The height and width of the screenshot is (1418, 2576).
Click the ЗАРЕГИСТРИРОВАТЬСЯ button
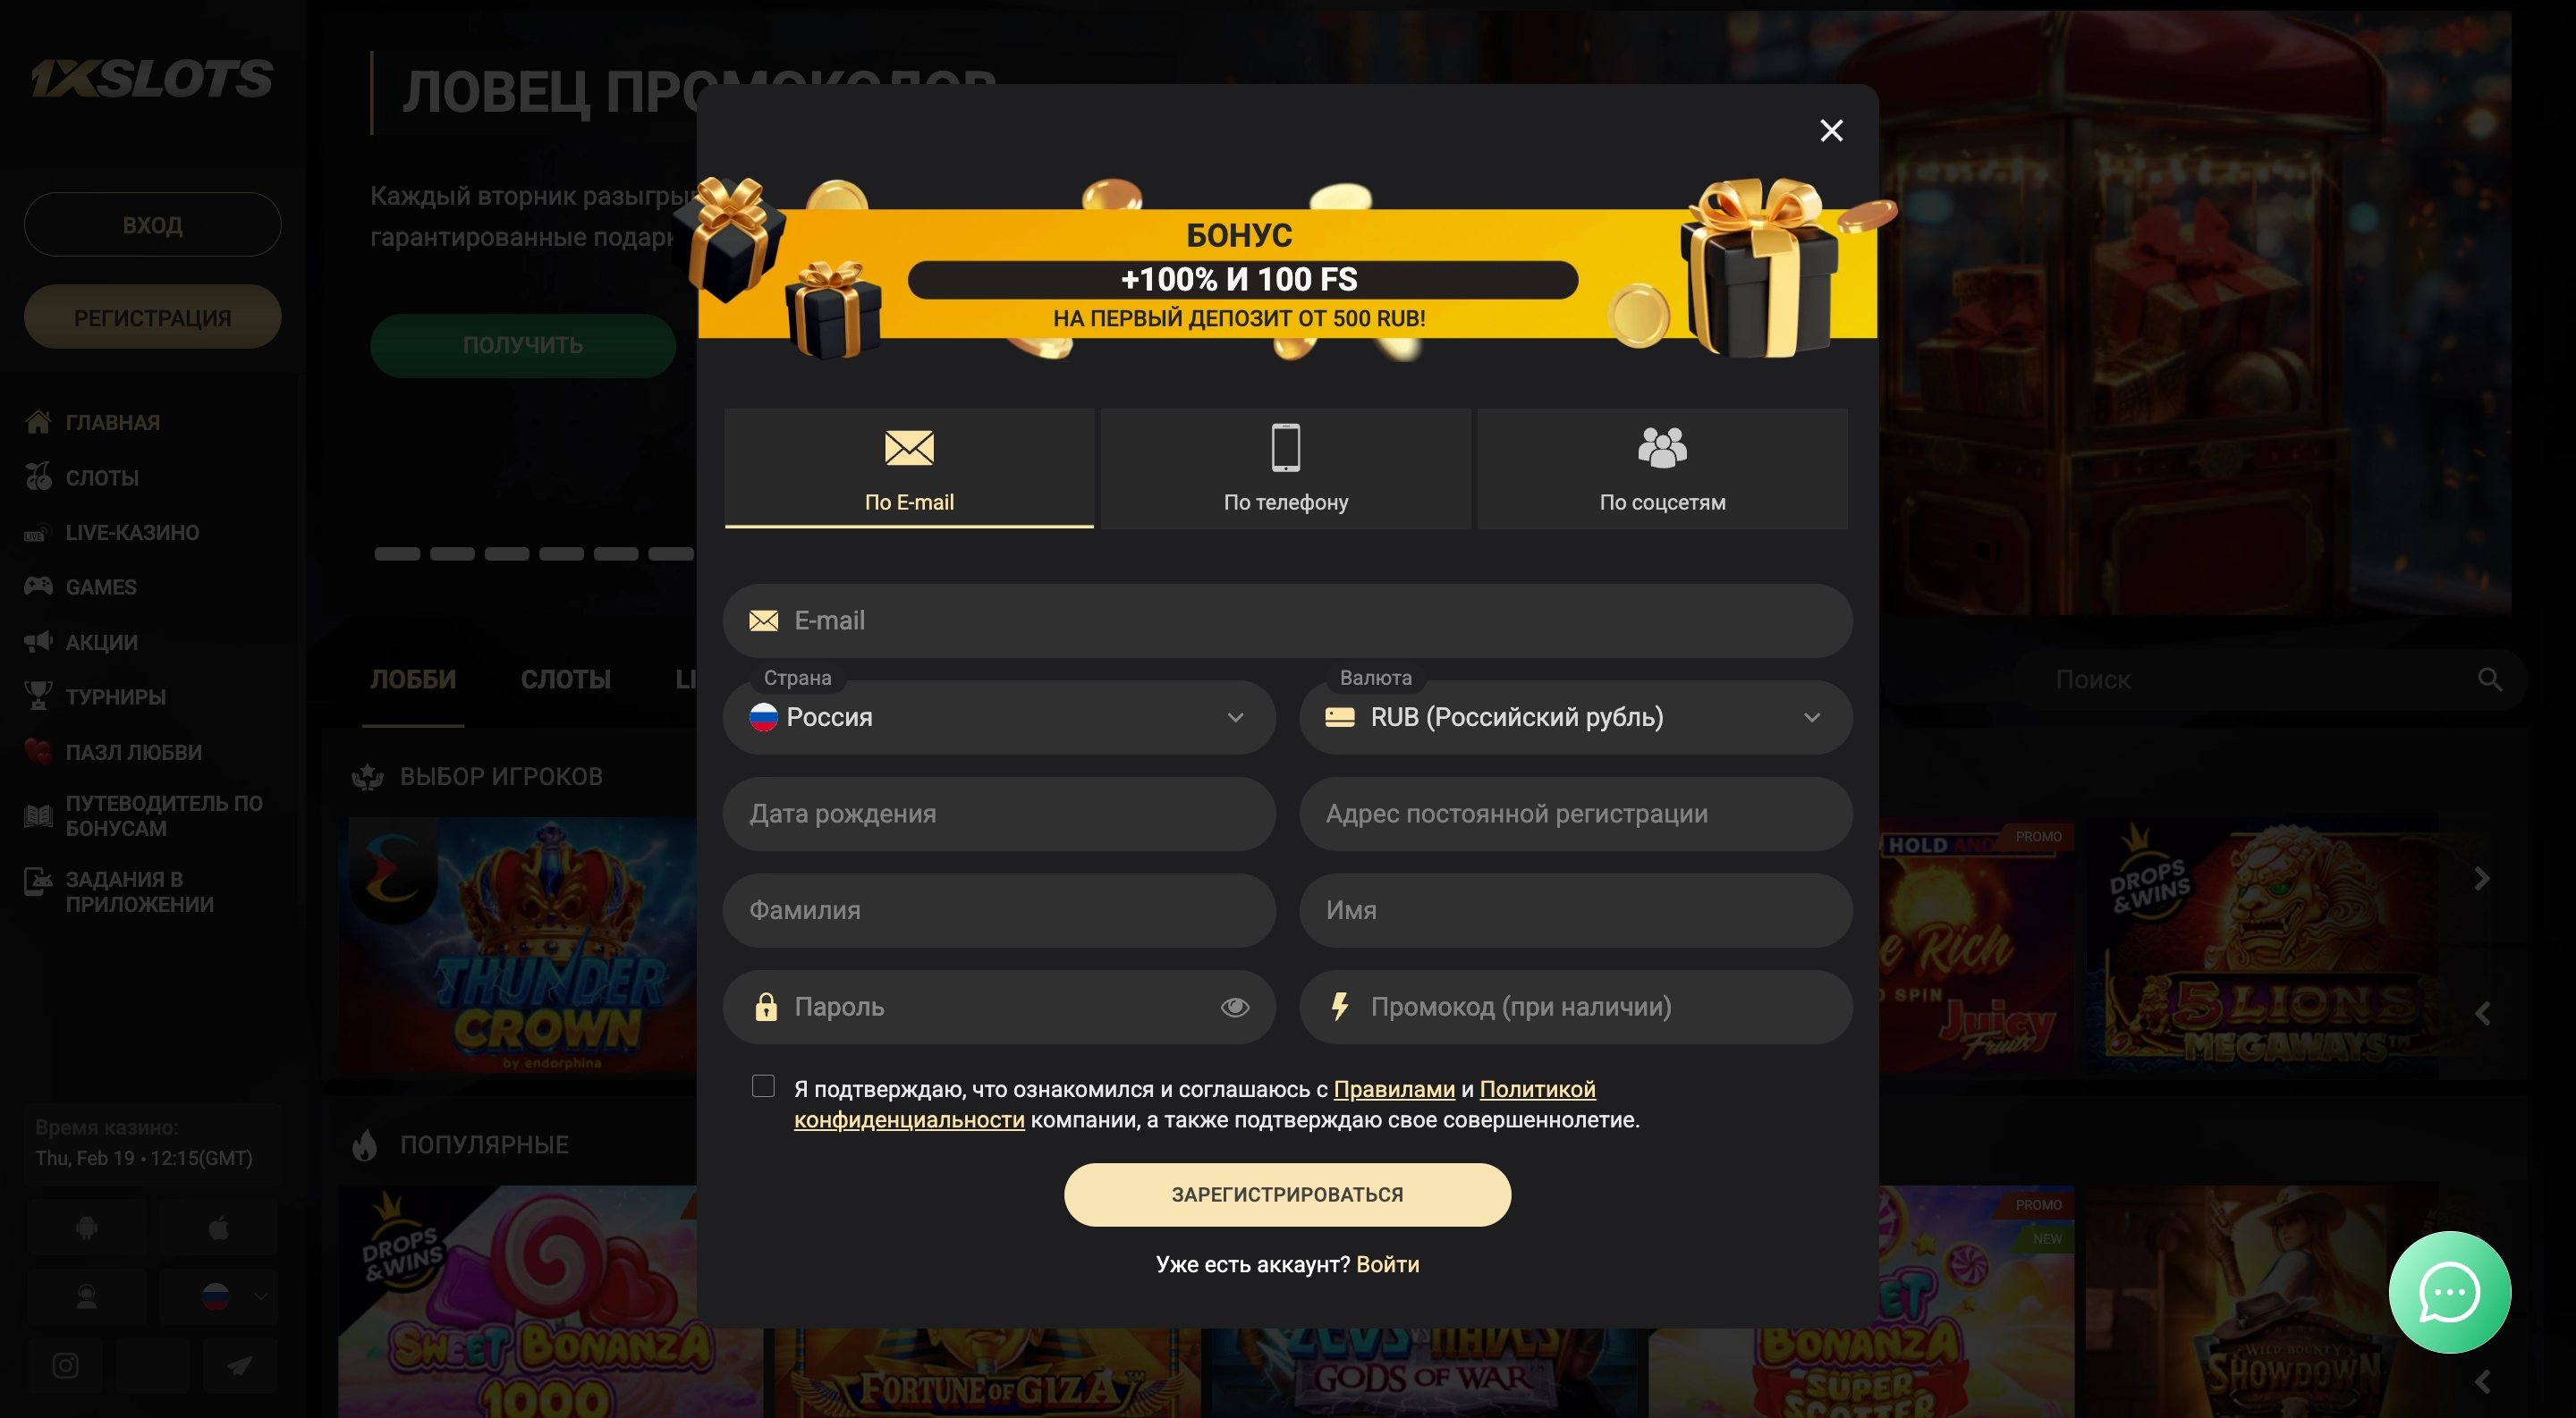(x=1287, y=1194)
